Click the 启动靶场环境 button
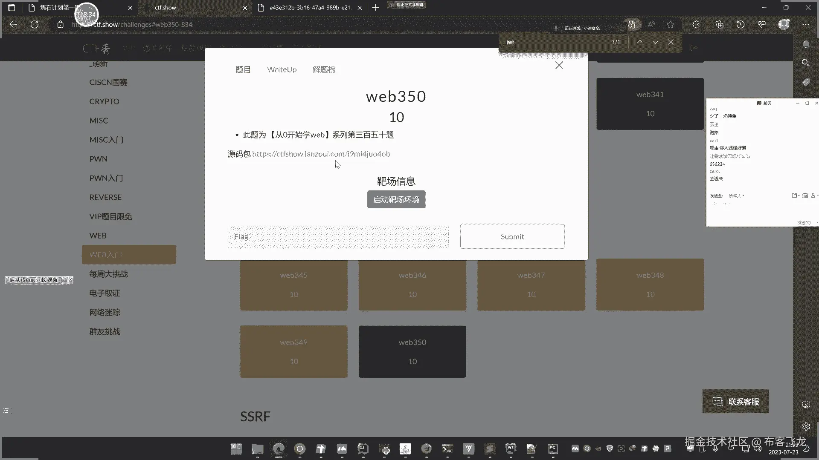Viewport: 819px width, 460px height. (396, 199)
